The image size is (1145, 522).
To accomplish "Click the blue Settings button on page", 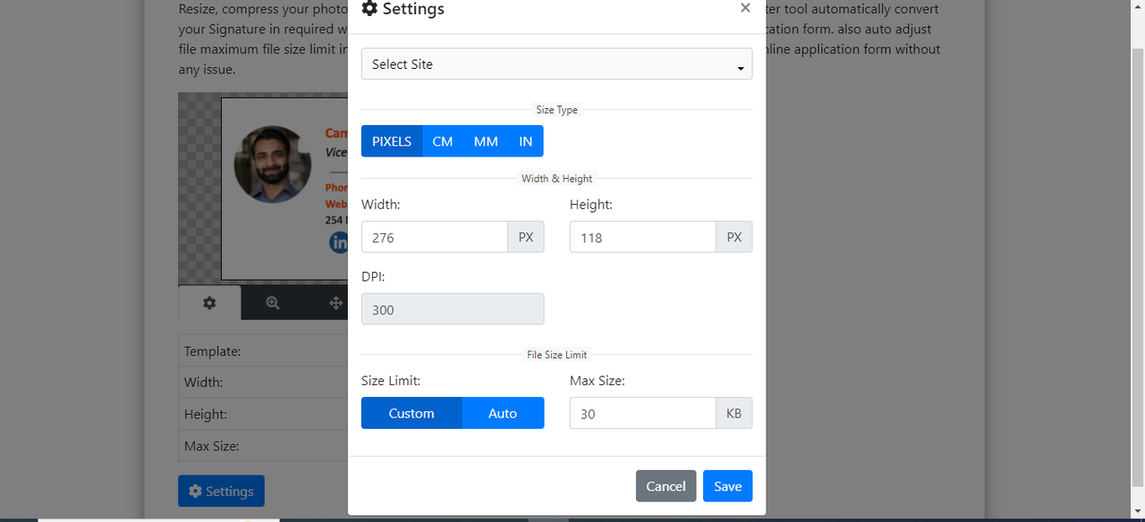I will 221,492.
